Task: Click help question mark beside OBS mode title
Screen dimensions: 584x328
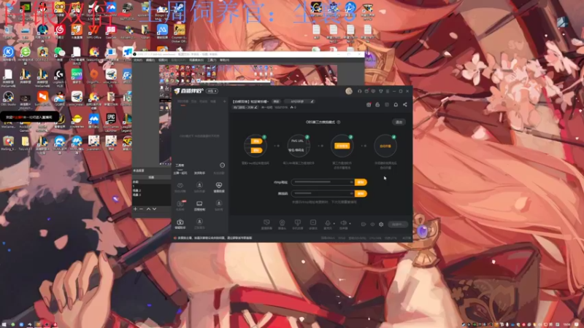Action: [339, 122]
